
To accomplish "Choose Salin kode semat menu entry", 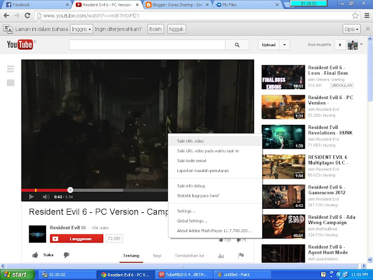I will point(215,161).
